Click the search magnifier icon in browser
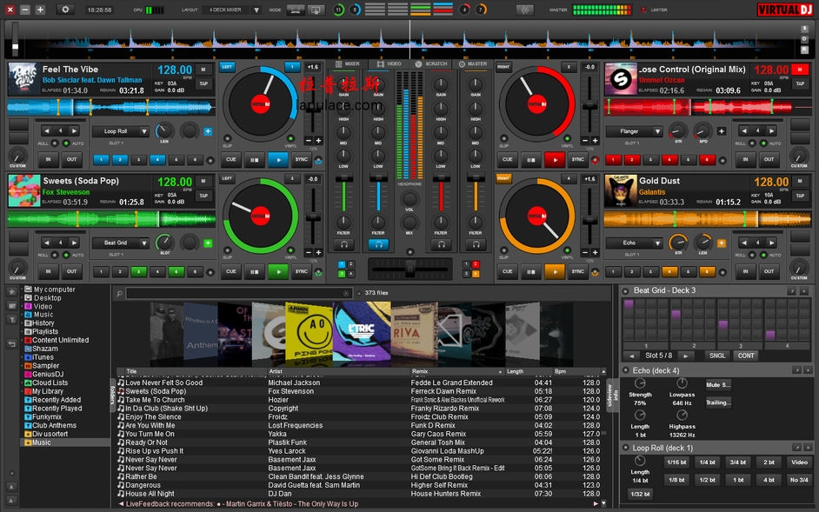819x512 pixels. click(118, 293)
